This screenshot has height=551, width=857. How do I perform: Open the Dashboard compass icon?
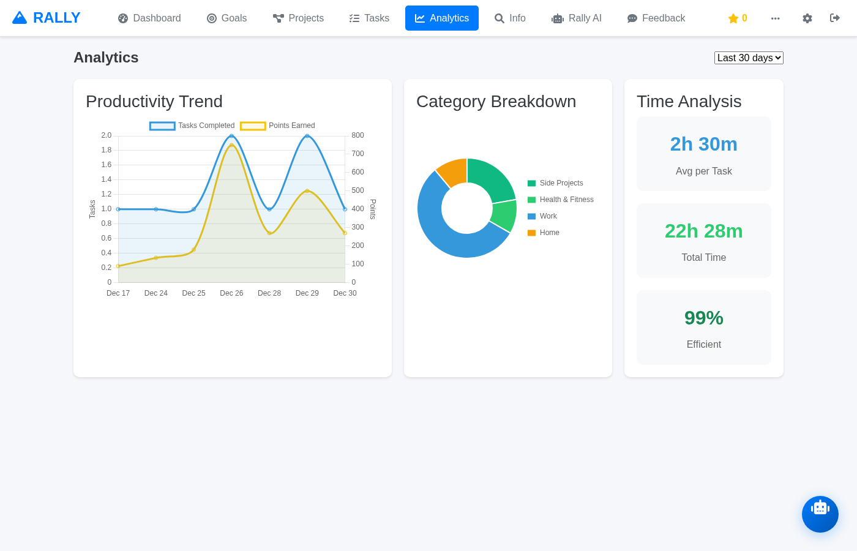click(x=124, y=18)
